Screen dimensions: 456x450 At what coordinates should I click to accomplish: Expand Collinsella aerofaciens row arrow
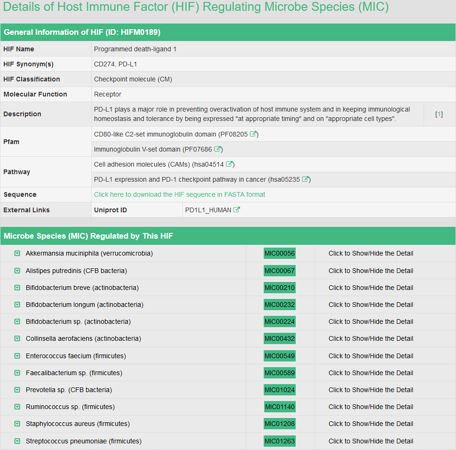(17, 338)
